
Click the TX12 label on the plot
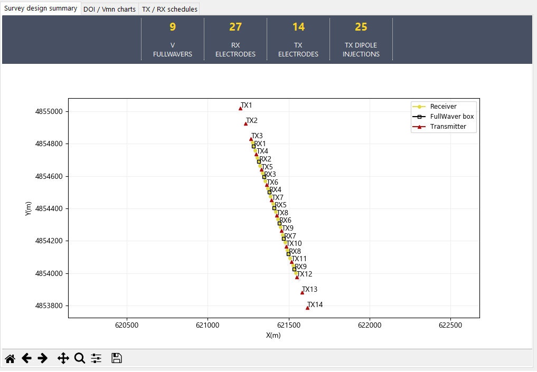[x=305, y=274]
